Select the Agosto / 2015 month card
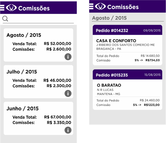 [x=38, y=45]
